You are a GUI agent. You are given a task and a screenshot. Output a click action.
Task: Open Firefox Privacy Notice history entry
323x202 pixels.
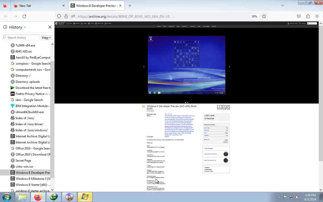pos(30,94)
